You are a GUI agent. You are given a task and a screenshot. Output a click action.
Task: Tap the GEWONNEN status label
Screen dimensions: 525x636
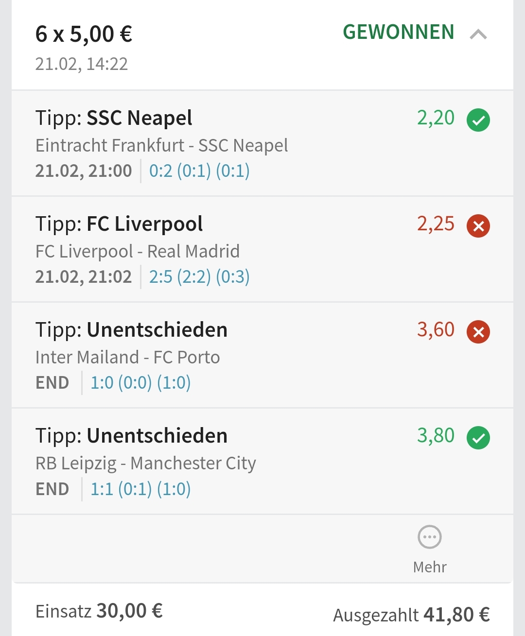[x=399, y=33]
